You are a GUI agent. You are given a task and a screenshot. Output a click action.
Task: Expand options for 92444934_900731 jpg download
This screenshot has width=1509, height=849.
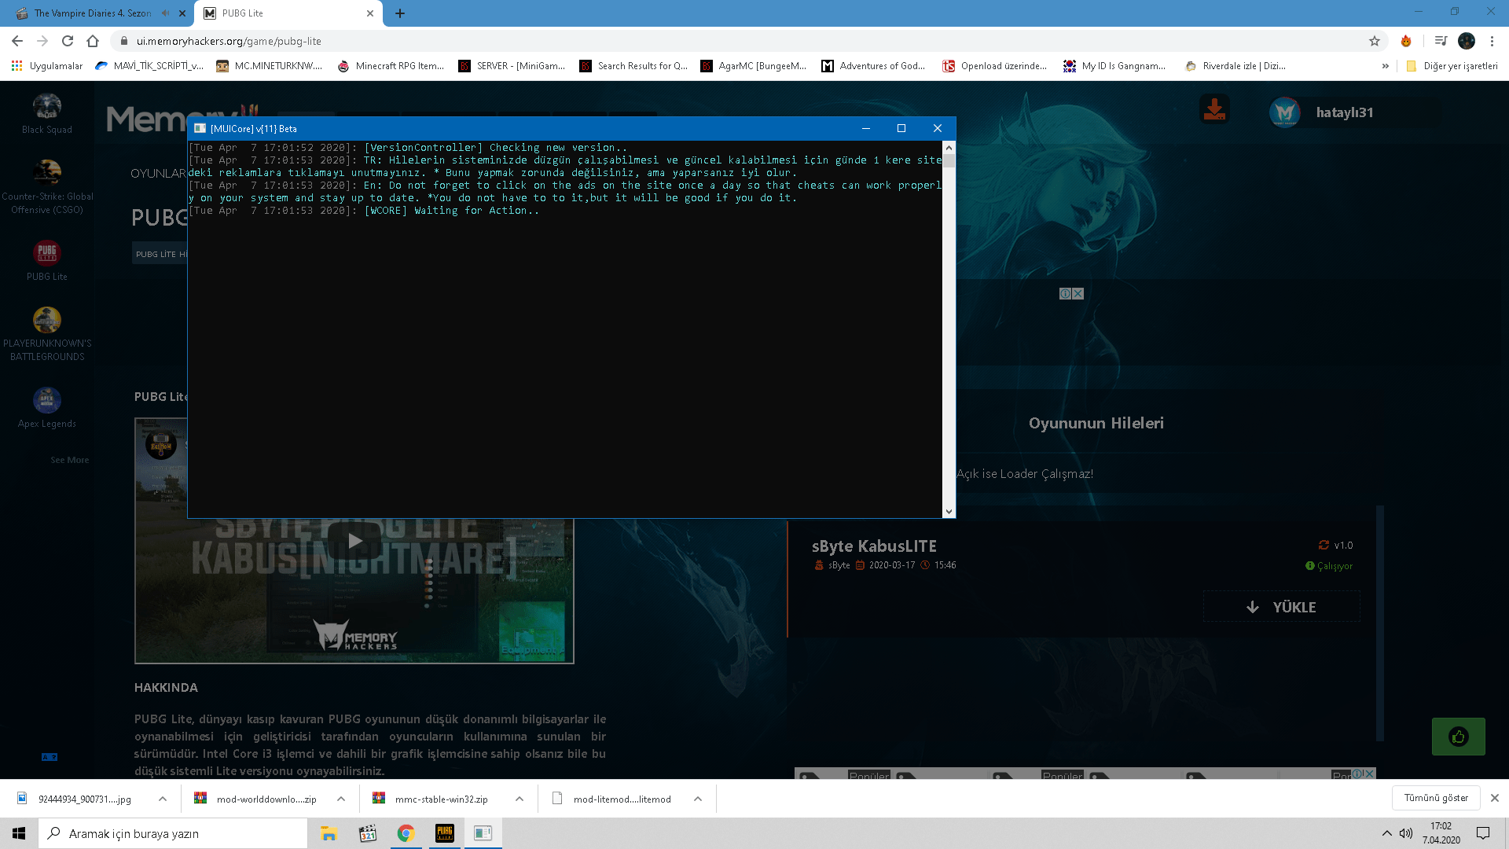(163, 799)
